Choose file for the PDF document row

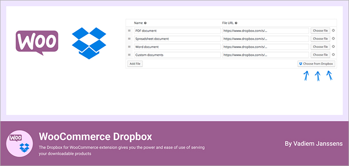321,31
